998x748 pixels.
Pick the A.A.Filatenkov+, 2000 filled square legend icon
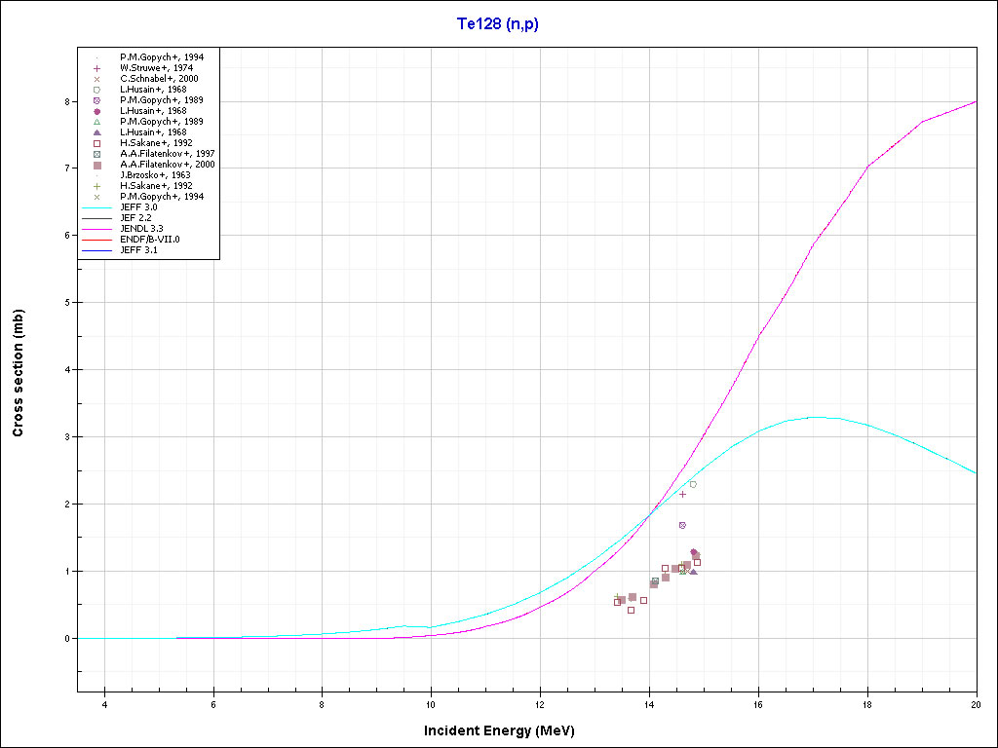tap(96, 165)
